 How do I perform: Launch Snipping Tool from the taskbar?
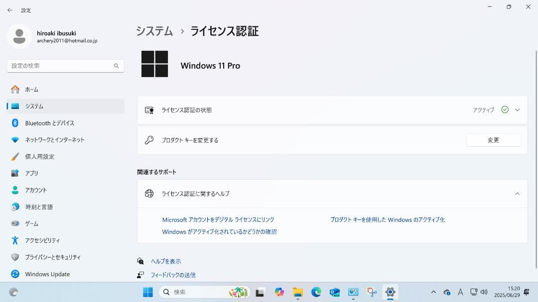click(371, 292)
